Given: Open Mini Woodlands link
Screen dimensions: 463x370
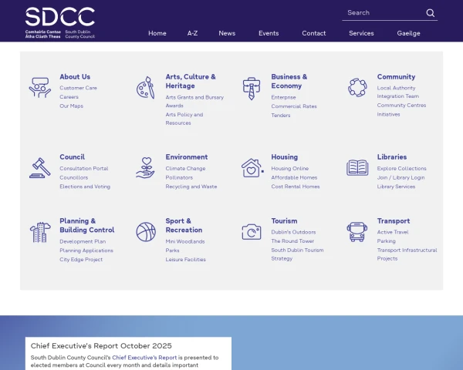Looking at the screenshot, I should click(185, 241).
